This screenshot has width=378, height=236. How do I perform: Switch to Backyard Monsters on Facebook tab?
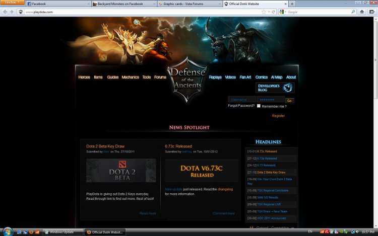[124, 4]
